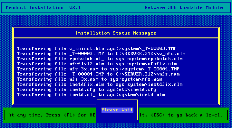
Task: Click '<ESC> to go back a level' hint
Action: pos(187,115)
